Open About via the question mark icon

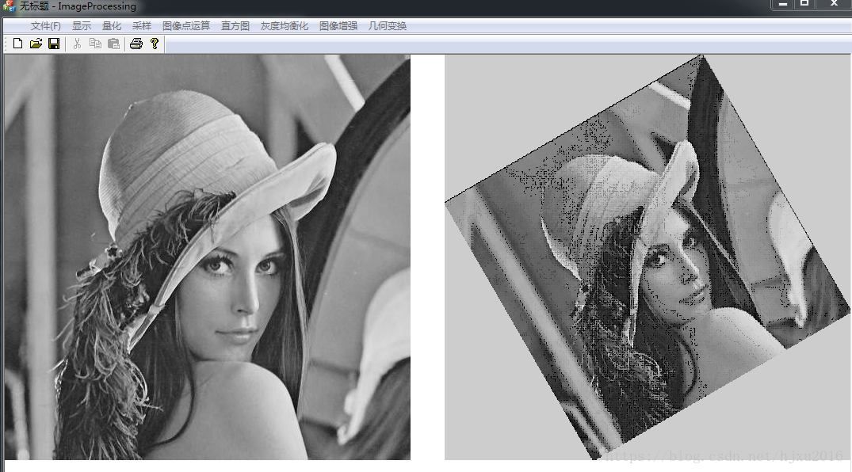point(155,44)
